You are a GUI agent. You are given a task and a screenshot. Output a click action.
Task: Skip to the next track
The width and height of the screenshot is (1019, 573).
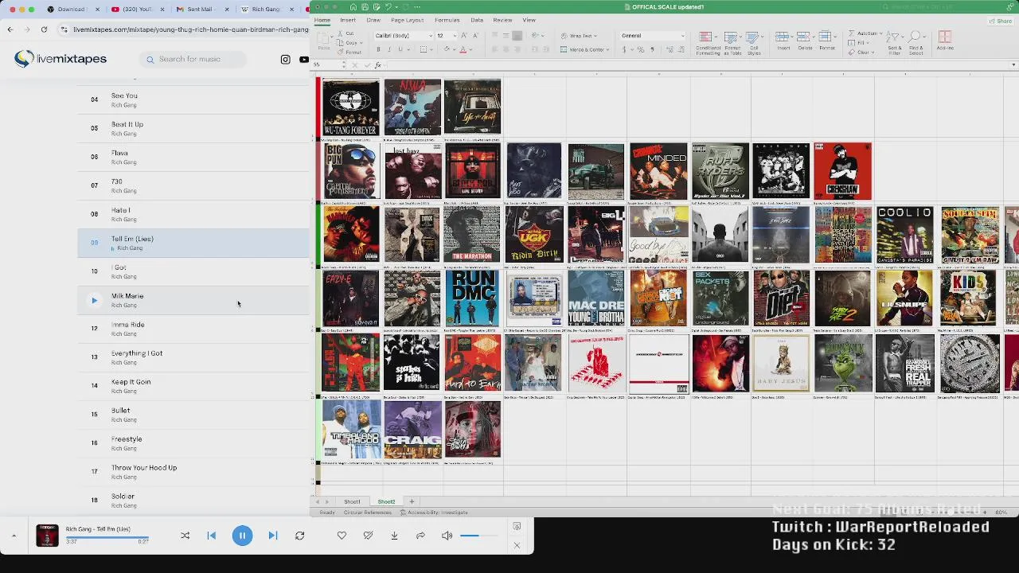coord(272,536)
